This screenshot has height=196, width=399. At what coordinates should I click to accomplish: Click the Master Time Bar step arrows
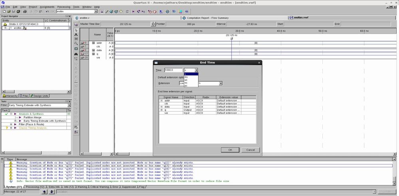[153, 24]
